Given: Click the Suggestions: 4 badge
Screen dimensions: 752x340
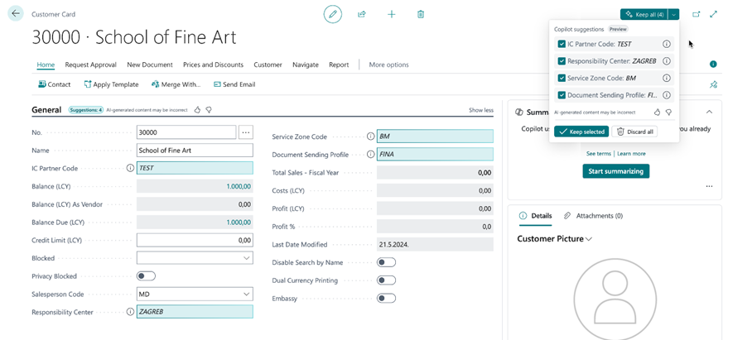Looking at the screenshot, I should tap(86, 110).
